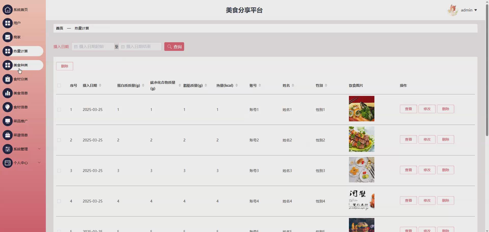Click the 食材分类 clipboard icon
The height and width of the screenshot is (232, 489).
tap(8, 79)
